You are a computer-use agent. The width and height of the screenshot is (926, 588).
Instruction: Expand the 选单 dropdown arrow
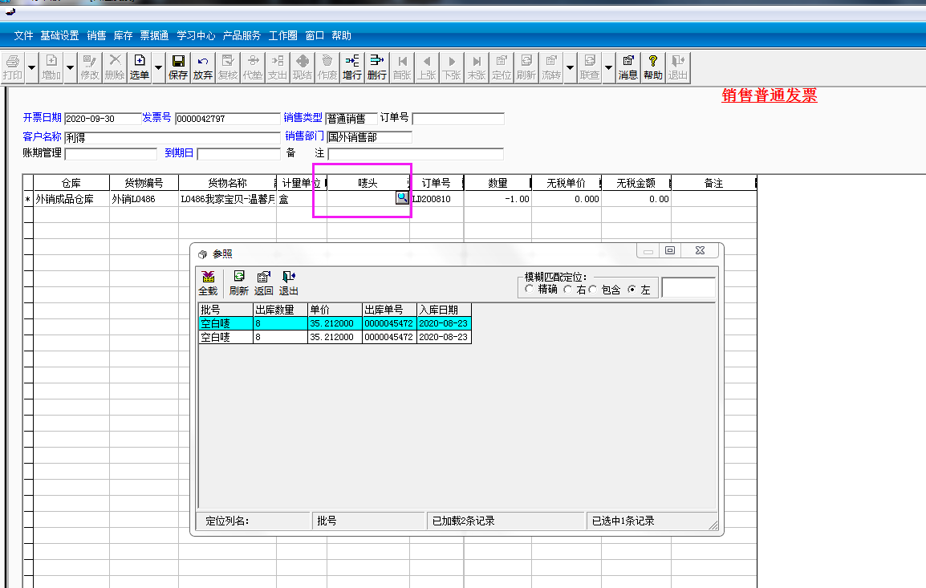pos(158,67)
